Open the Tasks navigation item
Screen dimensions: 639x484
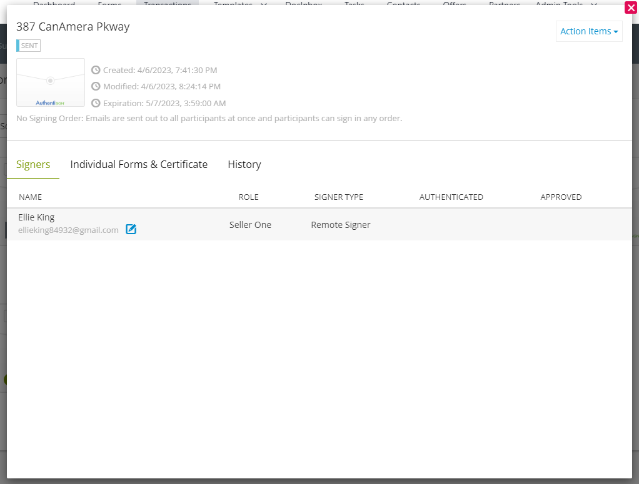click(x=354, y=4)
